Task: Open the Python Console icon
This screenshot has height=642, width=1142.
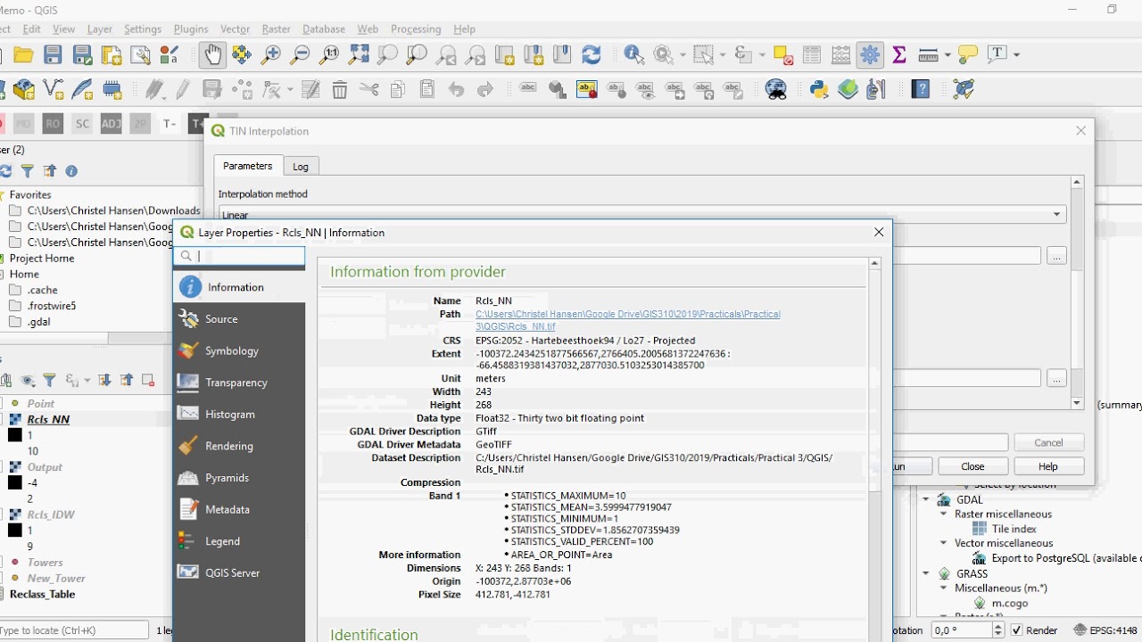Action: click(818, 89)
